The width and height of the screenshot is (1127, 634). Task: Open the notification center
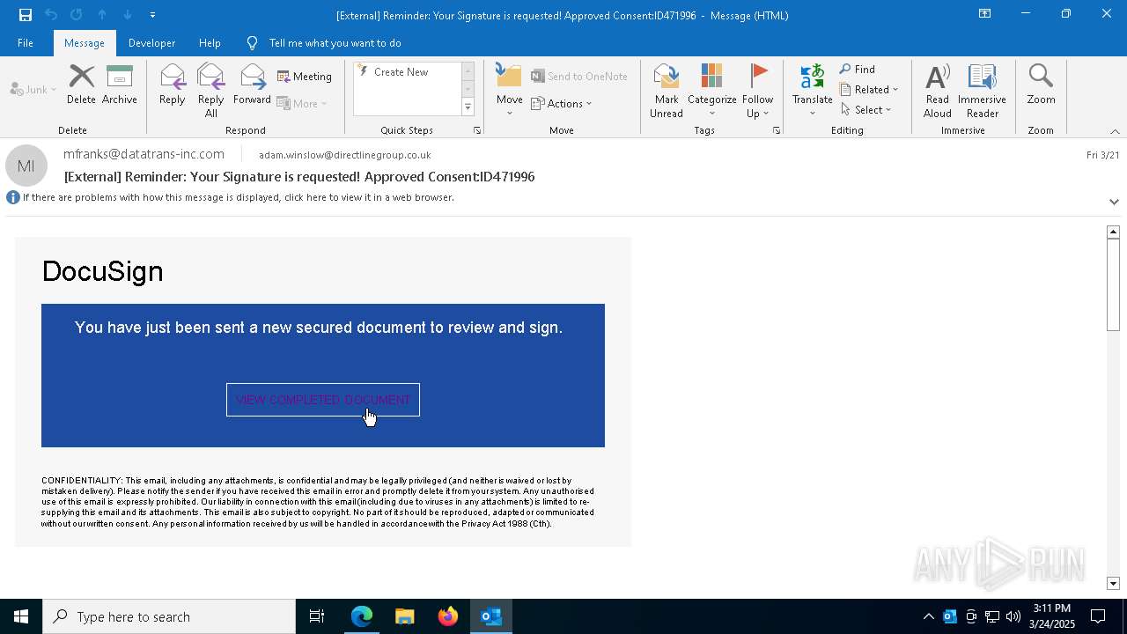click(1098, 616)
